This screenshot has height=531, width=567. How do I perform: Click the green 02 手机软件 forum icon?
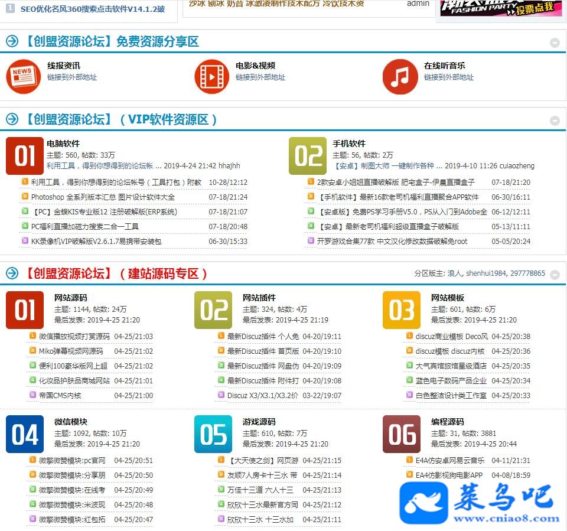(308, 156)
